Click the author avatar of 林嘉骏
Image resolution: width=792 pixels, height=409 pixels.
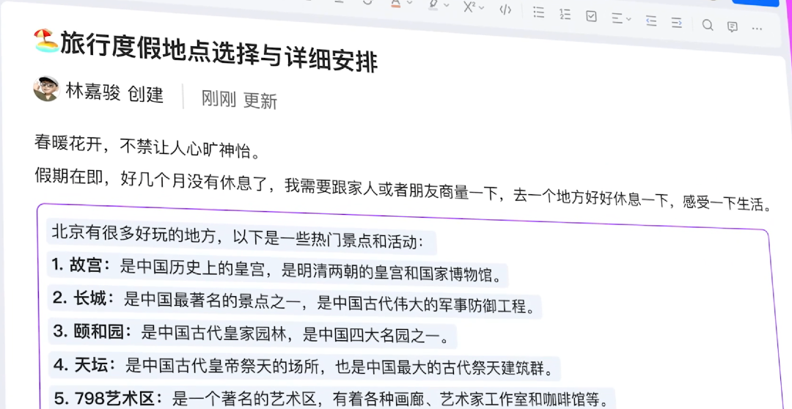pos(46,89)
